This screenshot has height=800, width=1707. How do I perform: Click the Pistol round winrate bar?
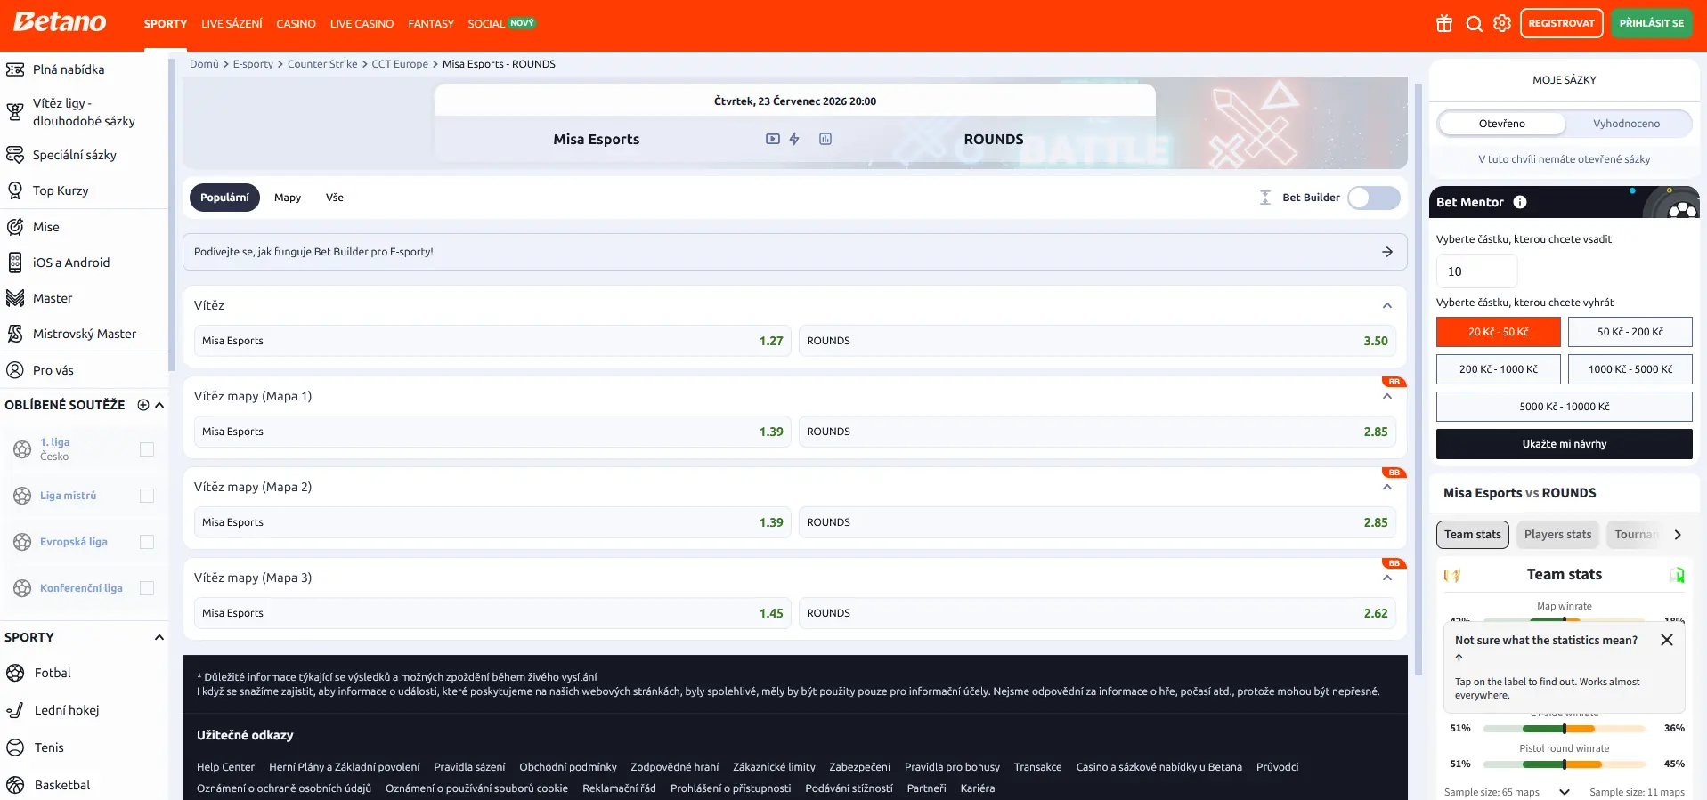1565,764
